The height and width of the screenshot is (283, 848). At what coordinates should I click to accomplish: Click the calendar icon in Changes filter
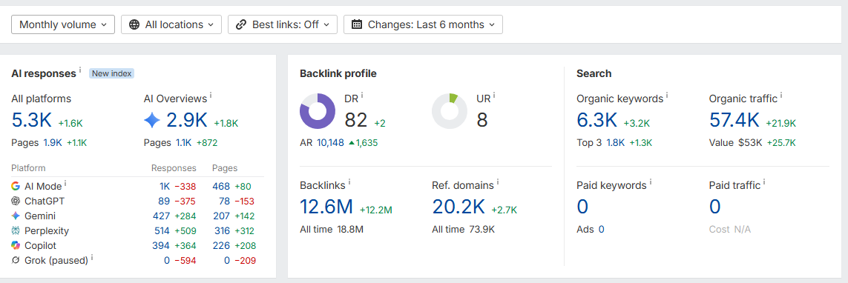(357, 24)
